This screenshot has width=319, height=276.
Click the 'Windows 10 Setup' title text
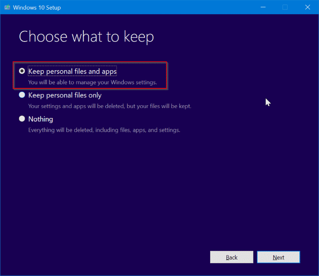coord(37,8)
